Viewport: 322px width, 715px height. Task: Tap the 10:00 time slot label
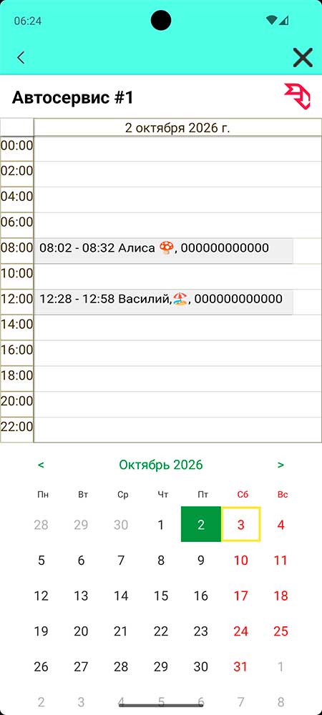coord(17,274)
